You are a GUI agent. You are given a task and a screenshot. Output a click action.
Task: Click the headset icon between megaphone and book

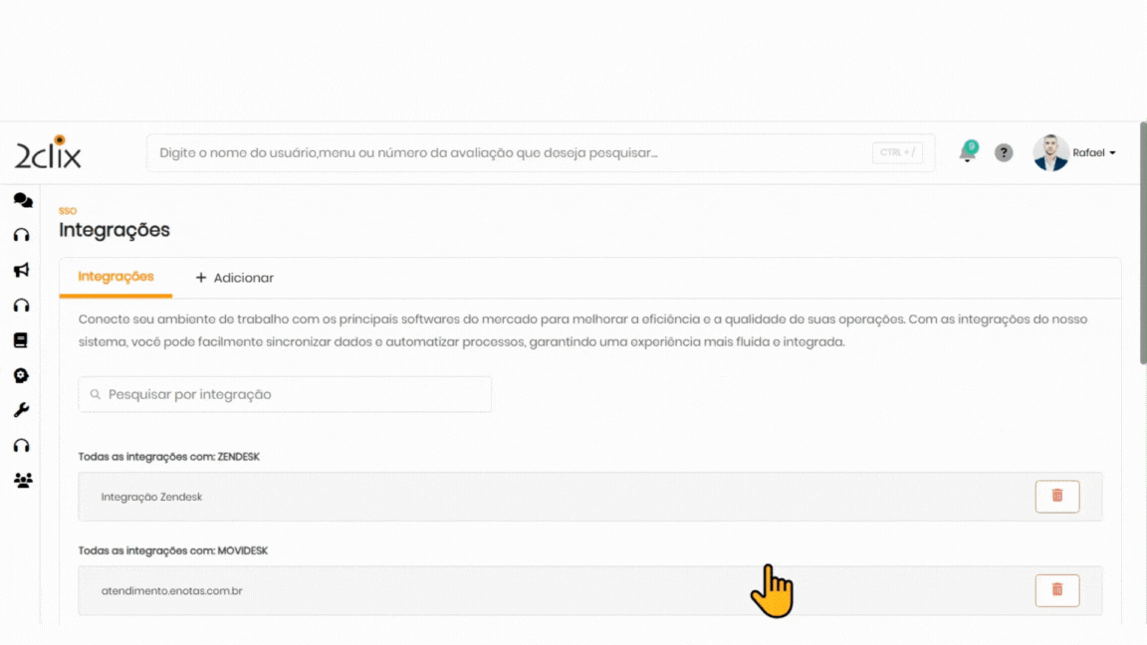click(21, 306)
